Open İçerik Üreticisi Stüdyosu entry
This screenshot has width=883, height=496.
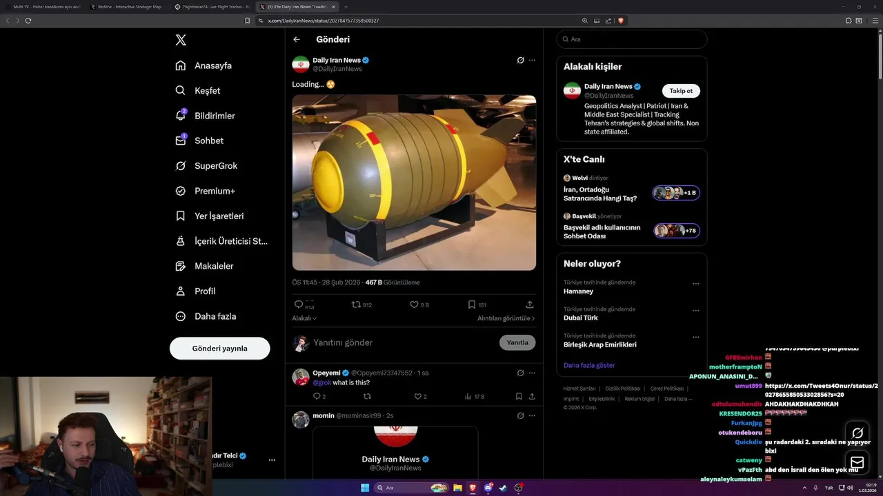[221, 241]
